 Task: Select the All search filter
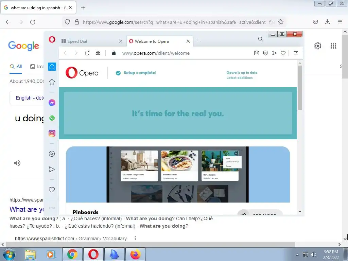16,66
